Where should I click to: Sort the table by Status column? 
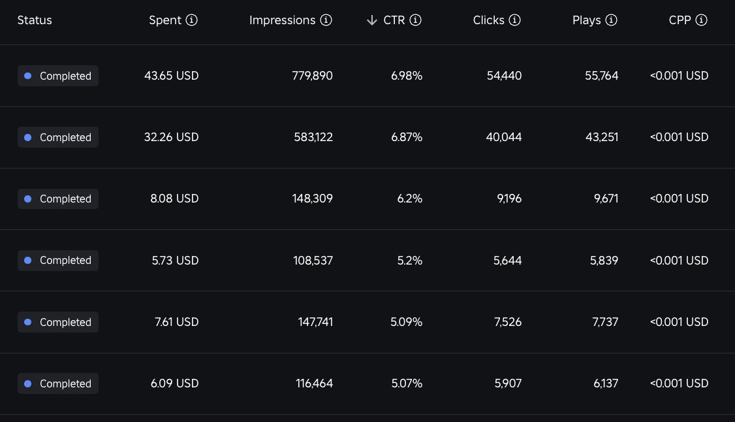tap(35, 20)
